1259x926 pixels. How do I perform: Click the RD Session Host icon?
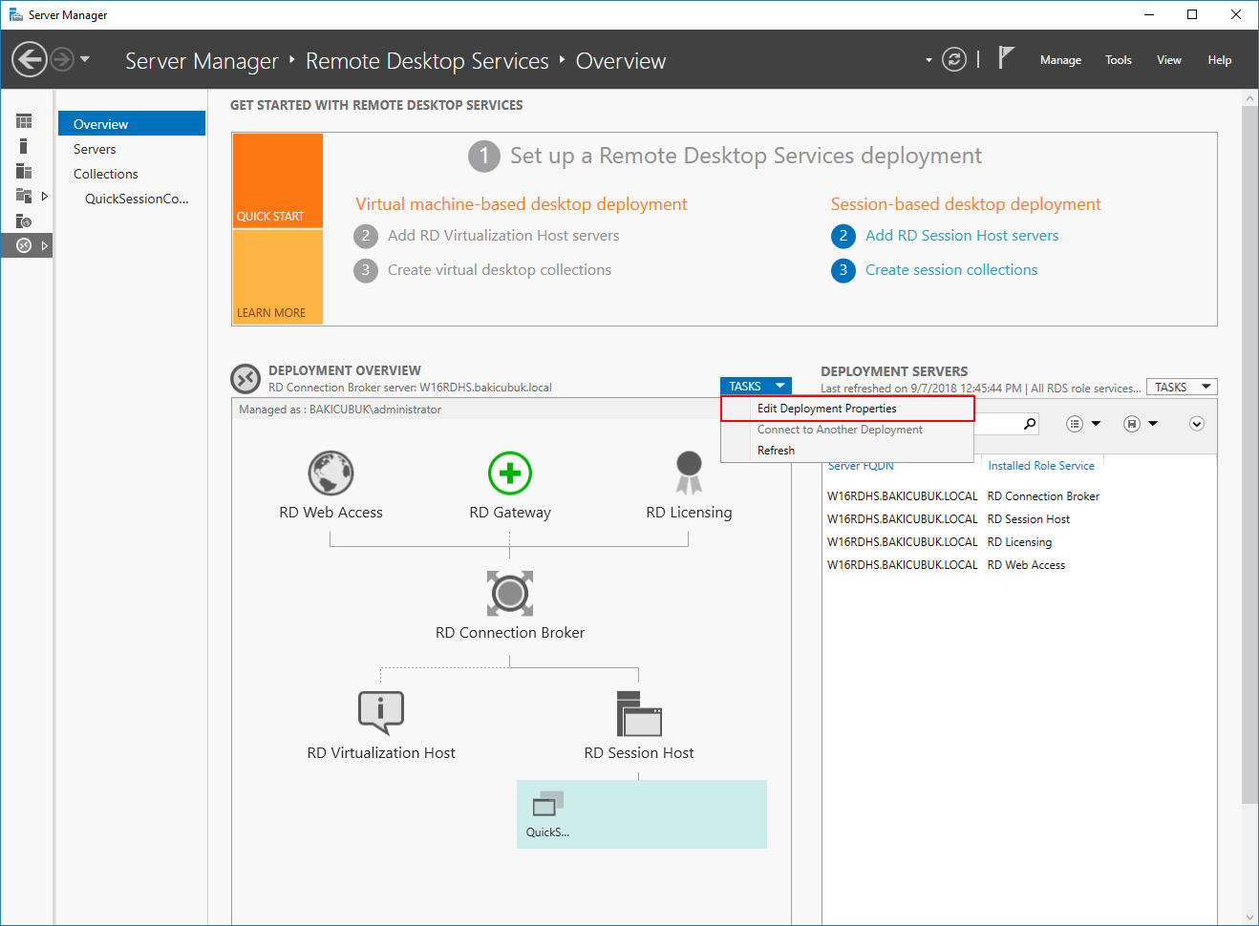pyautogui.click(x=639, y=714)
